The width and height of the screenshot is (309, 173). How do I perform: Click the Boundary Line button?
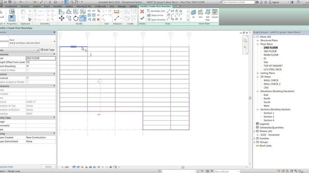point(156,11)
